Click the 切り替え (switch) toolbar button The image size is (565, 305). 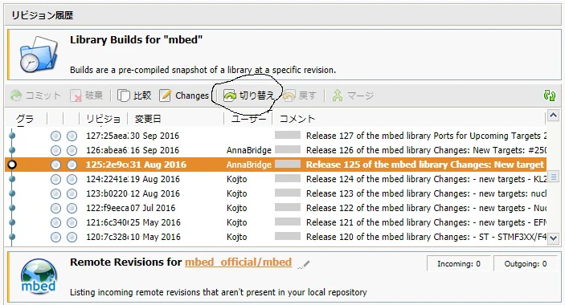click(x=248, y=96)
